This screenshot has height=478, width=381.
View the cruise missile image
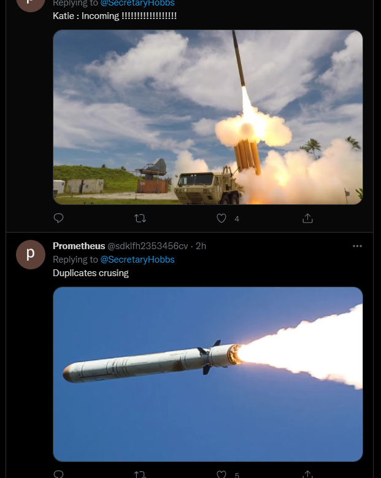(x=208, y=374)
